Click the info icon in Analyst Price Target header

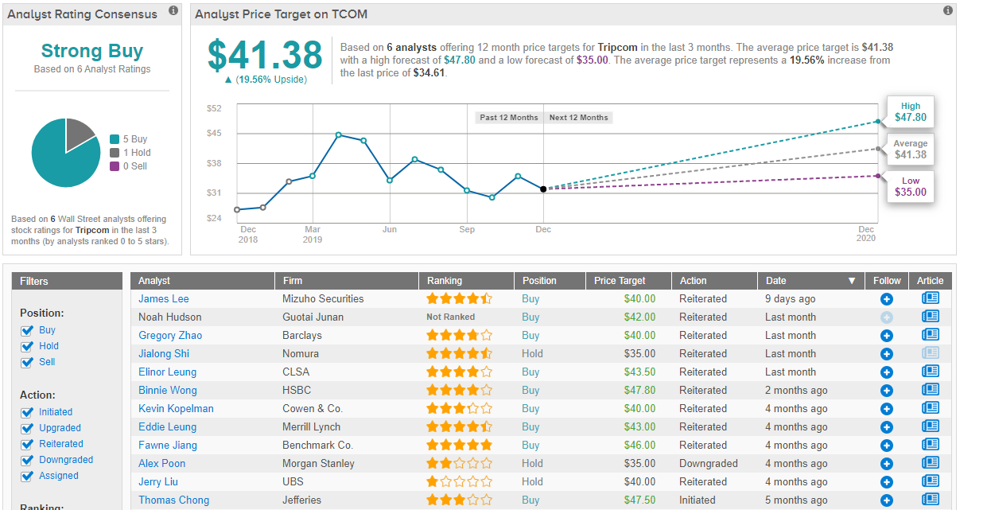947,11
